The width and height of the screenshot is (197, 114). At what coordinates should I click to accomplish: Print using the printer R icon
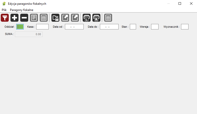tap(96, 18)
